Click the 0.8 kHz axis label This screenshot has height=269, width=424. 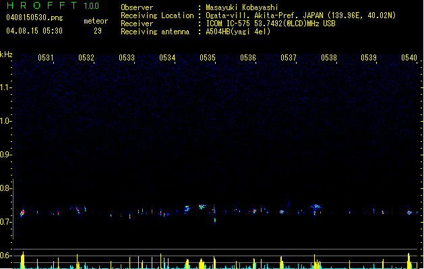click(5, 188)
